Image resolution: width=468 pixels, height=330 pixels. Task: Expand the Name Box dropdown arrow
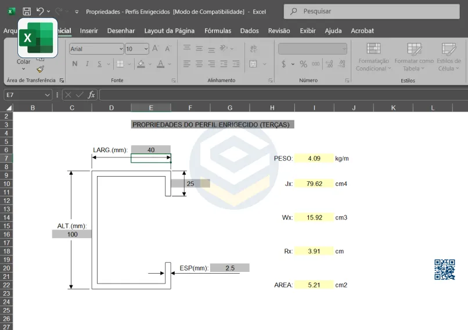click(x=48, y=95)
